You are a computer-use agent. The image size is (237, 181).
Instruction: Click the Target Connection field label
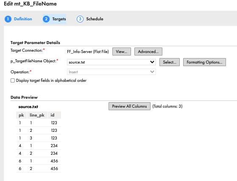28,50
